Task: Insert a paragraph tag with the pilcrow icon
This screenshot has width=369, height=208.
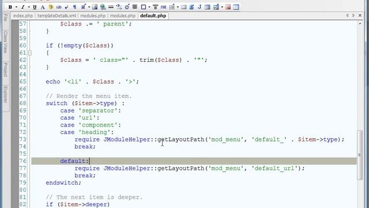Action: (x=74, y=7)
